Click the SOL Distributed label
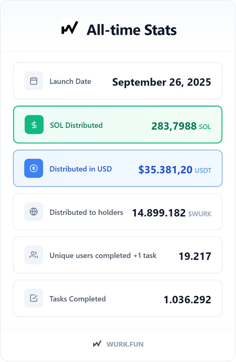236x362 pixels. pyautogui.click(x=76, y=125)
